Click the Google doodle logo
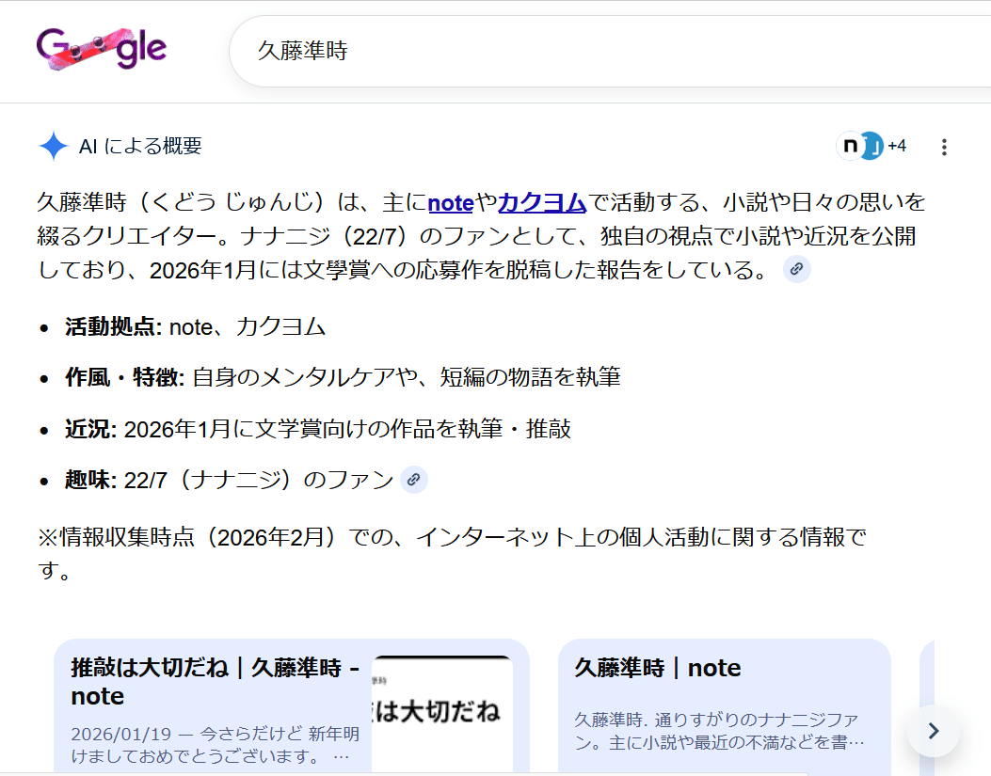This screenshot has width=991, height=776. tap(100, 46)
